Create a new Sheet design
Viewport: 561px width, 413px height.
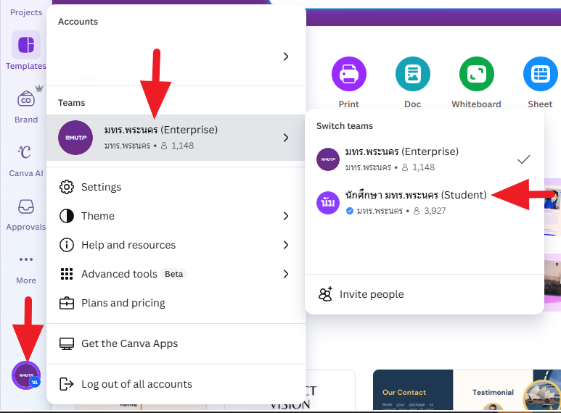pyautogui.click(x=540, y=74)
